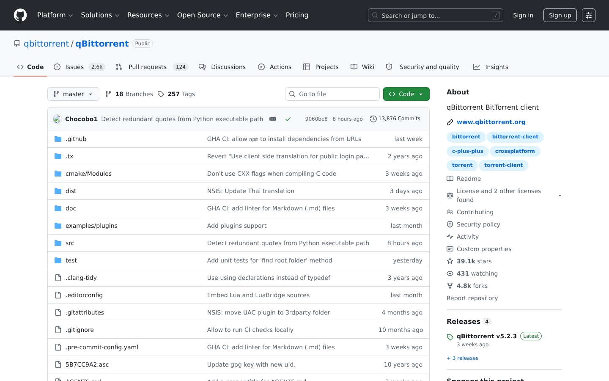609x381 pixels.
Task: Click the Sign in link
Action: click(x=523, y=15)
